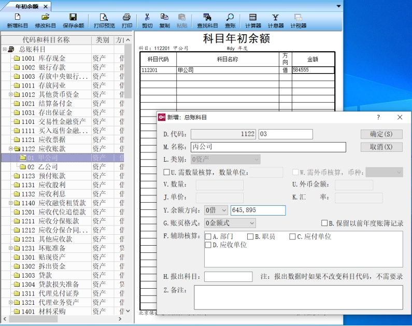Open 打印预览 print preview
Viewport: 412px width, 326px height.
click(x=104, y=21)
